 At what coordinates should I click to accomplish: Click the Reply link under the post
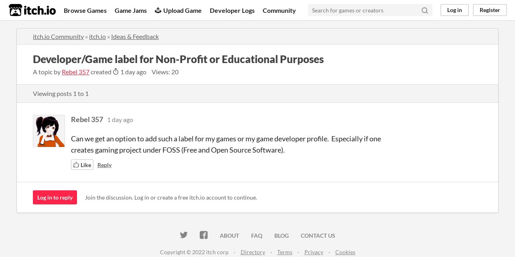[104, 165]
